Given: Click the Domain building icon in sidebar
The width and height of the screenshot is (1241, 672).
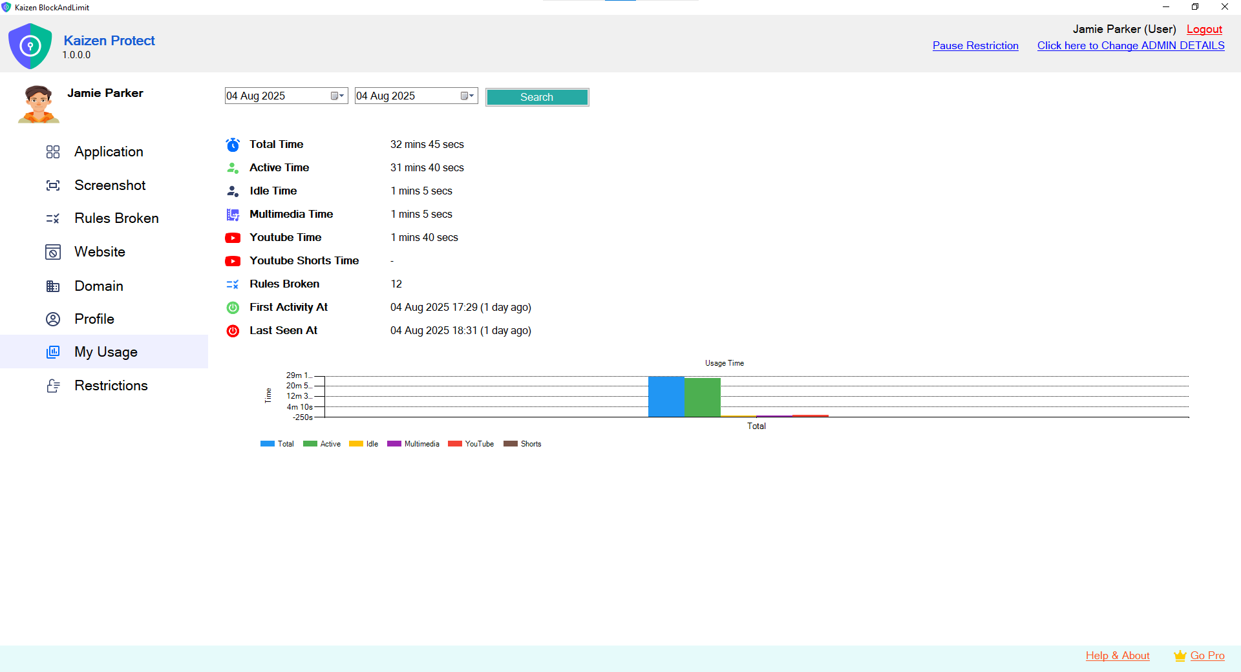Looking at the screenshot, I should [53, 286].
